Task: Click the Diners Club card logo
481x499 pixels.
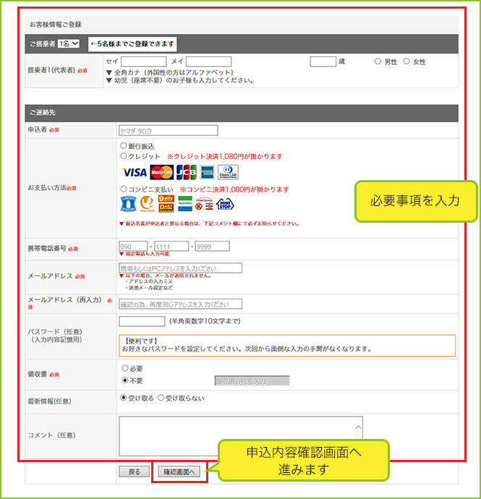Action: 228,173
